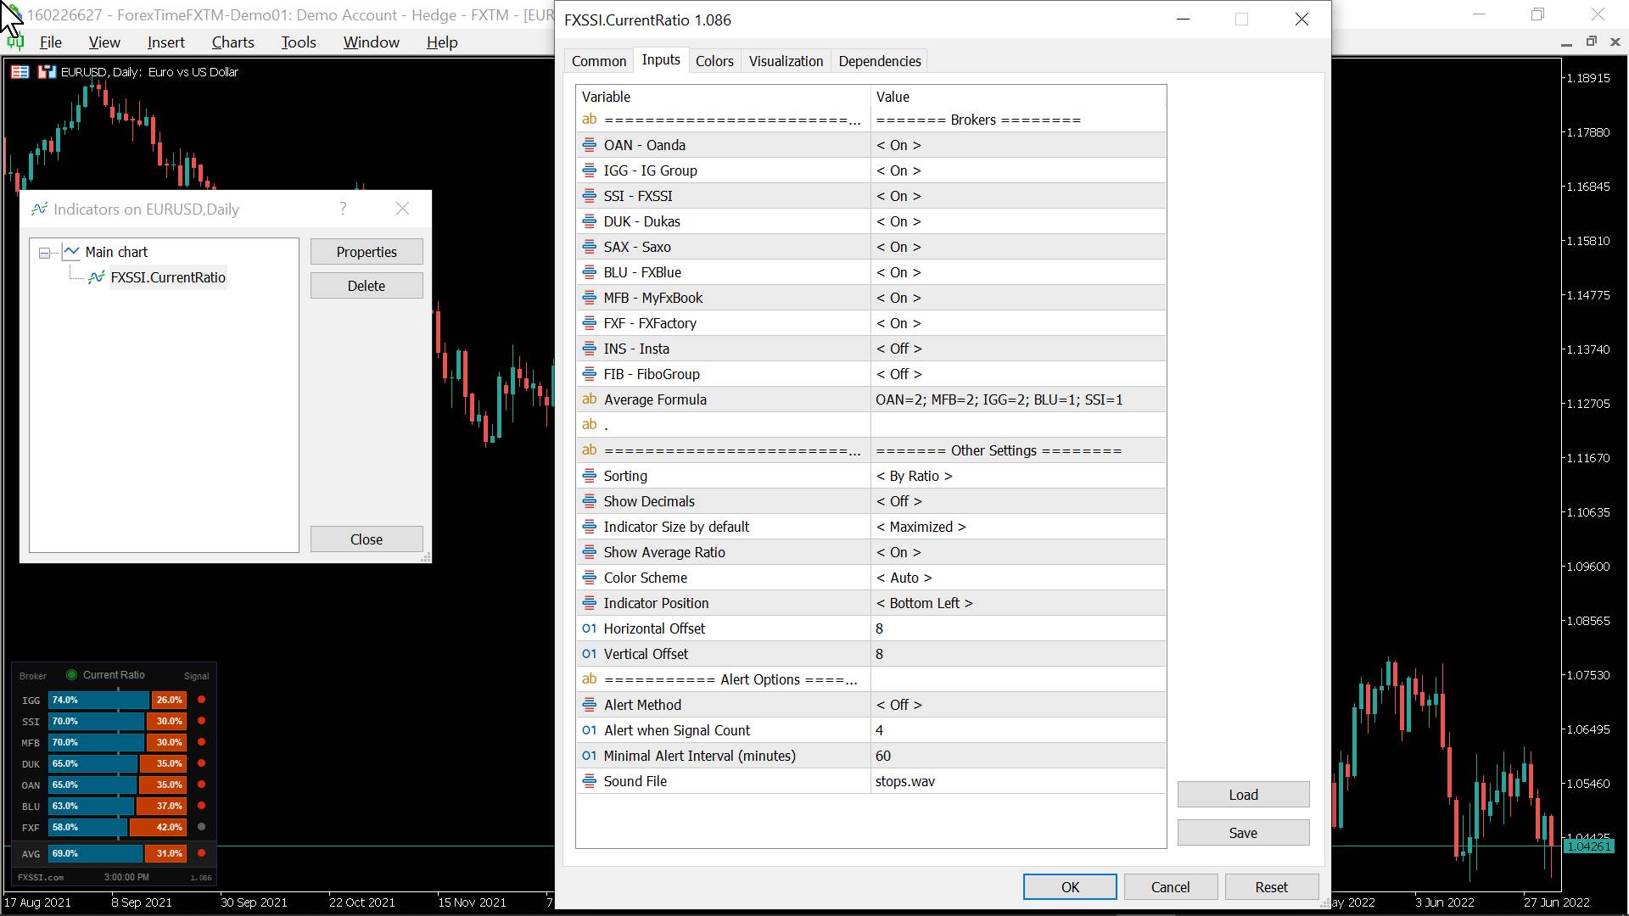The image size is (1629, 916).
Task: Select the Colors tab
Action: coord(714,60)
